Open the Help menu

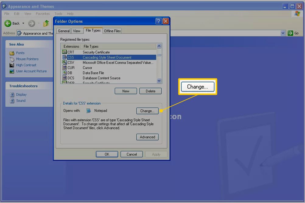pos(70,14)
